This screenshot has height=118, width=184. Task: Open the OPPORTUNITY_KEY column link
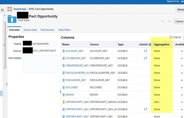click(77, 117)
